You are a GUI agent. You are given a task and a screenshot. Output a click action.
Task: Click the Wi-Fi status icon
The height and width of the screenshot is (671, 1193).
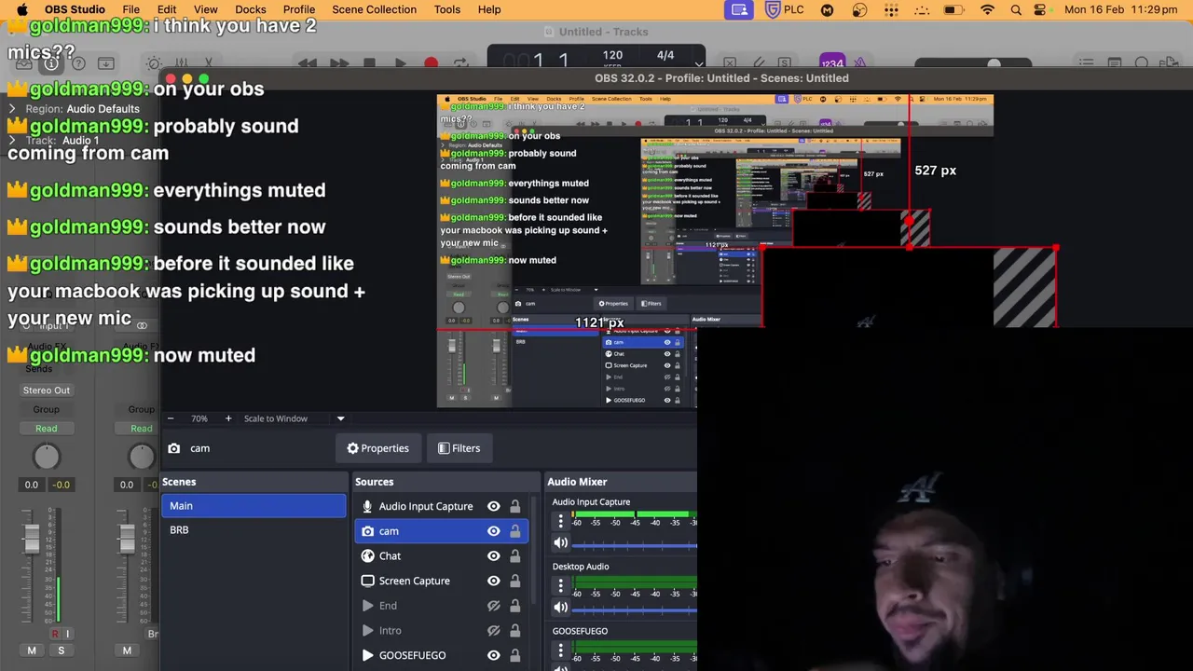pyautogui.click(x=987, y=9)
